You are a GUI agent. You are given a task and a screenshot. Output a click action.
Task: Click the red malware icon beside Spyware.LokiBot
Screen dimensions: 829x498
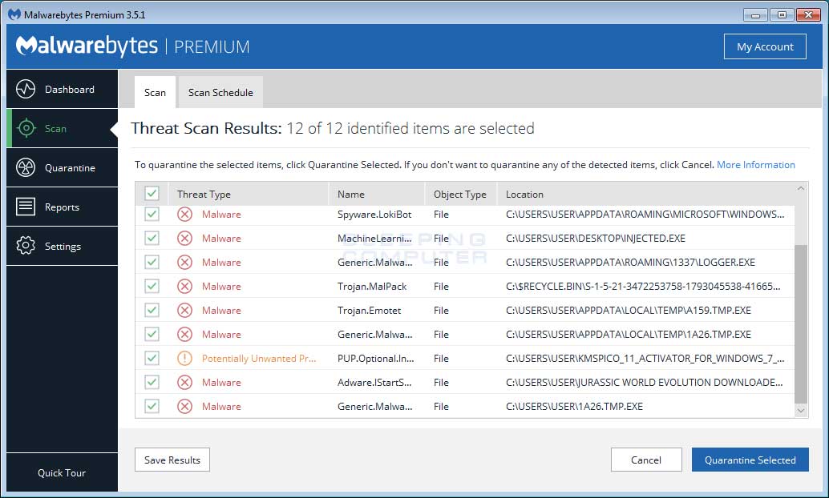tap(184, 214)
